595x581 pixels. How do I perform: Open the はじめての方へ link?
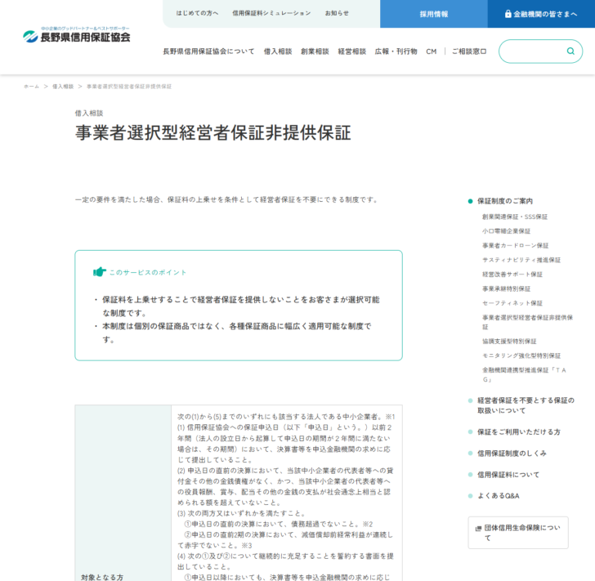(197, 13)
